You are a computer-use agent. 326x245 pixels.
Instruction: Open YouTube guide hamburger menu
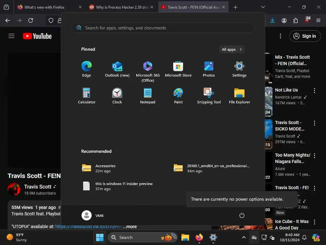[x=11, y=36]
